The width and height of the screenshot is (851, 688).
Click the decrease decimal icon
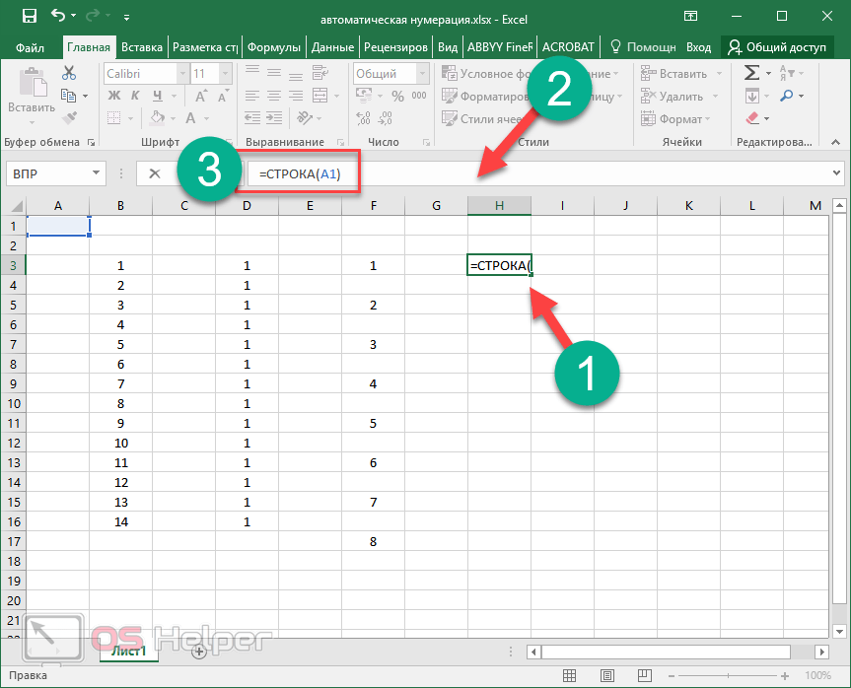[x=385, y=117]
